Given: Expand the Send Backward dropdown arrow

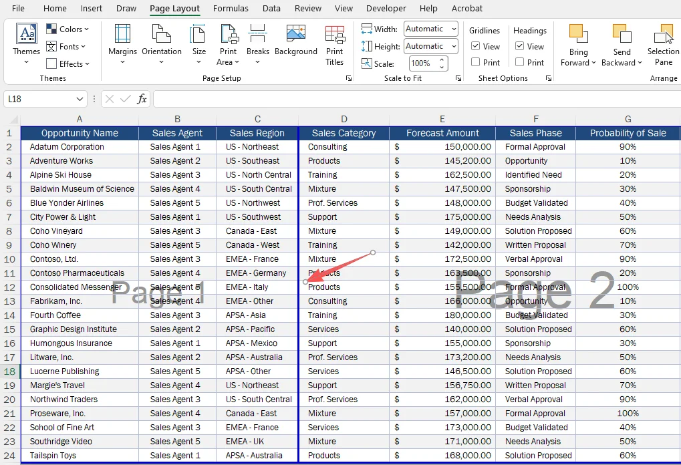Looking at the screenshot, I should coord(640,63).
